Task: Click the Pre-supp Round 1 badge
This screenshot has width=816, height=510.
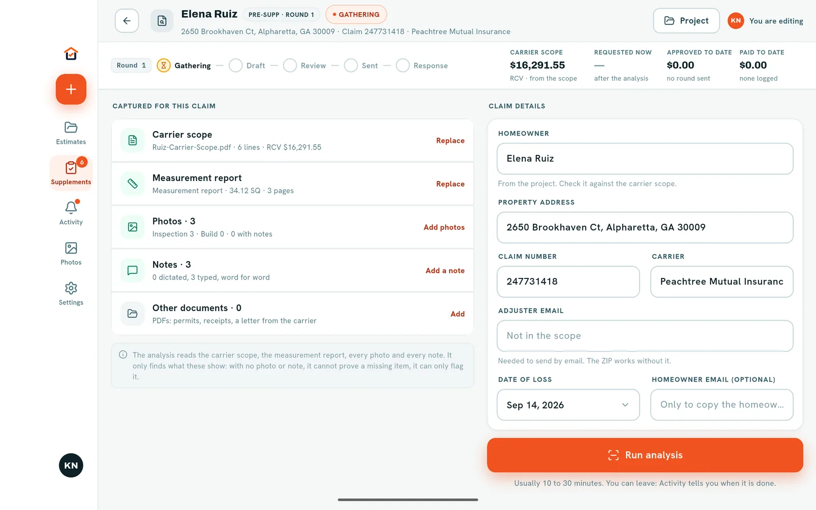Action: (281, 14)
